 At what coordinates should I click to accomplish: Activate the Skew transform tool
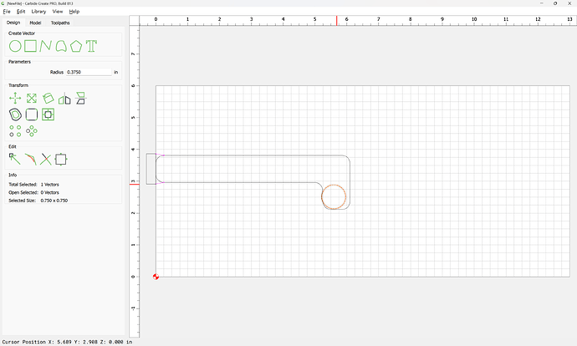(80, 98)
